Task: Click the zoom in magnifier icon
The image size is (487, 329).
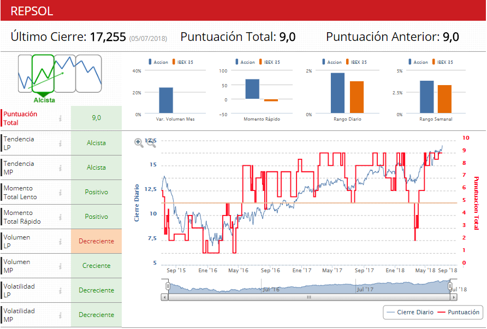Action: pyautogui.click(x=139, y=142)
